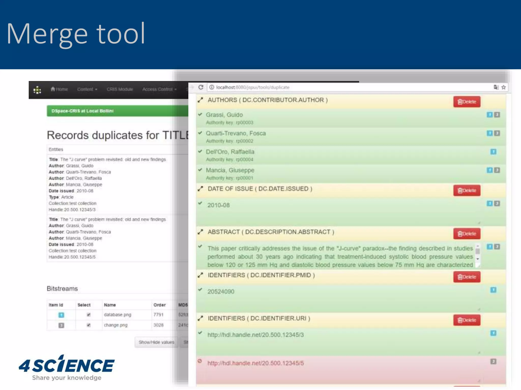Image resolution: width=521 pixels, height=390 pixels.
Task: Click the Handle 20.500.12345/5 text in Entities
Action: click(72, 257)
